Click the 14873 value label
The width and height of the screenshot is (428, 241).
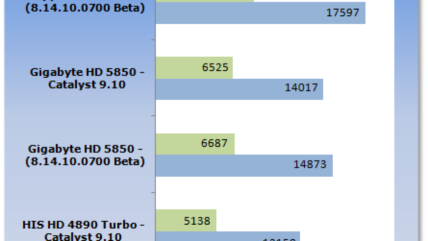click(310, 164)
